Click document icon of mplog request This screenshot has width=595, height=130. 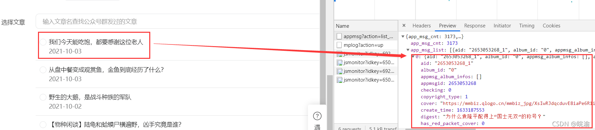coord(339,45)
